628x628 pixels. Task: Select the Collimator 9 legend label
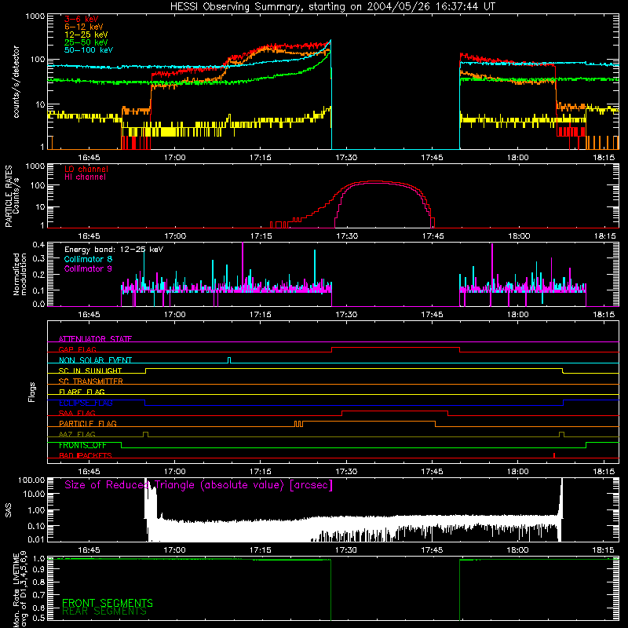coord(88,268)
